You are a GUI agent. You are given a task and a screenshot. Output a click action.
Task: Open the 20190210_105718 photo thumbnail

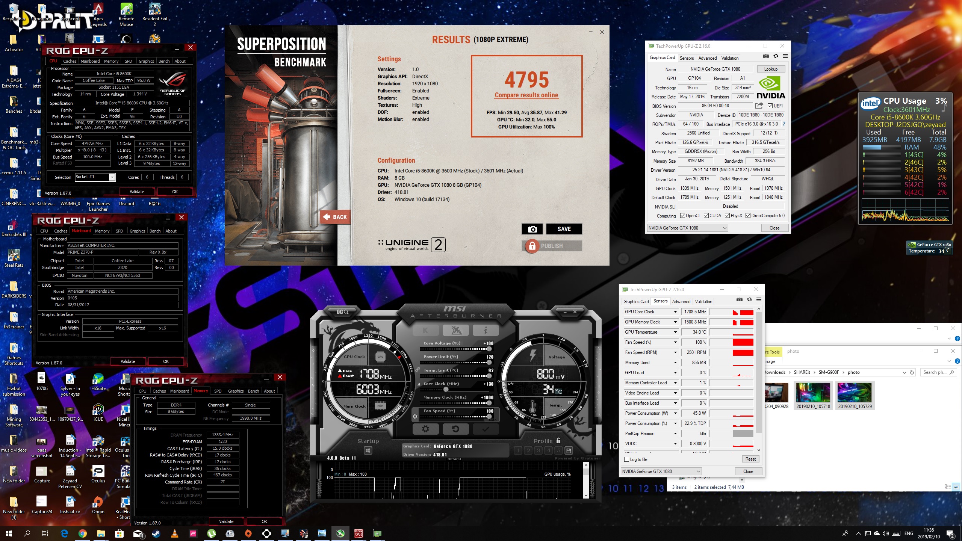[813, 396]
